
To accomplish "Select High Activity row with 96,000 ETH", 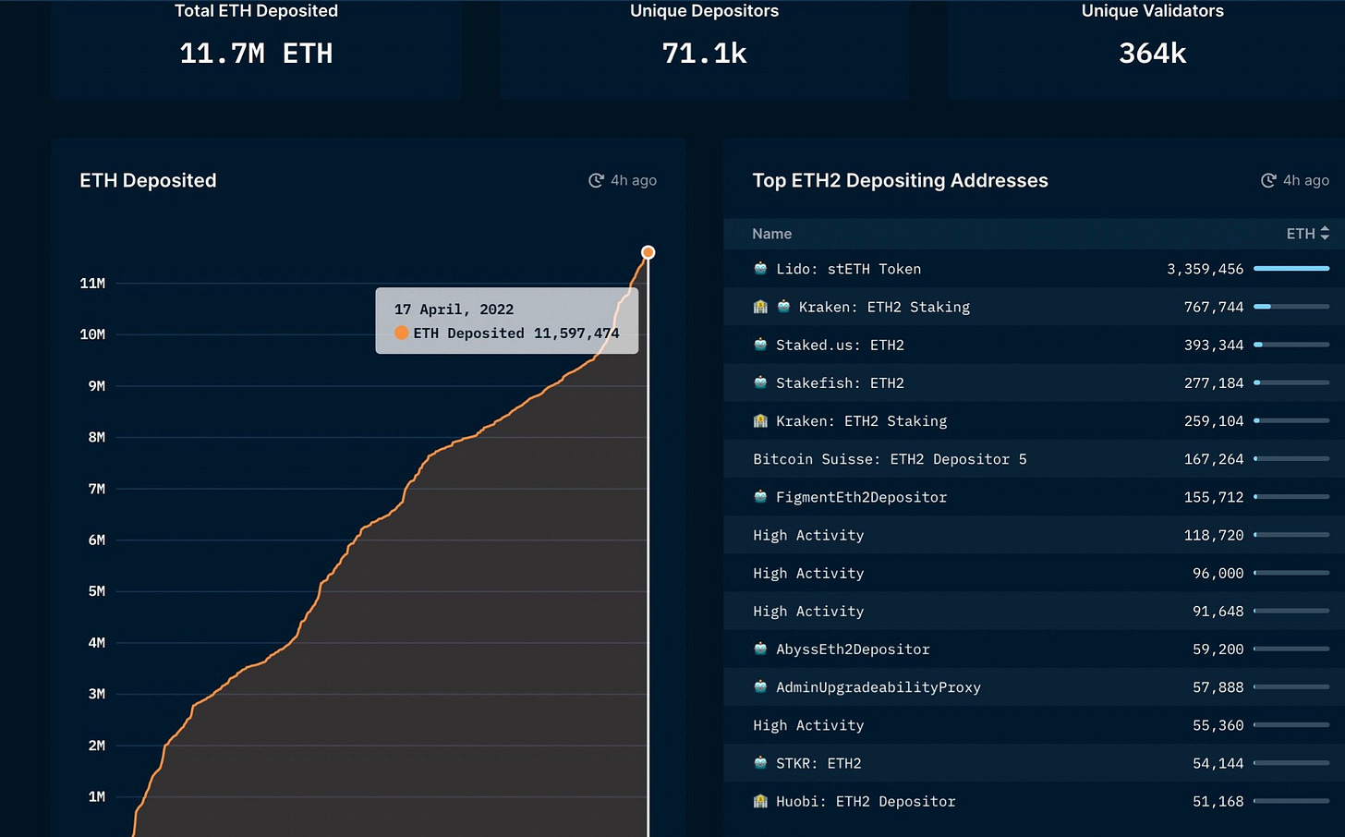I will coord(808,573).
